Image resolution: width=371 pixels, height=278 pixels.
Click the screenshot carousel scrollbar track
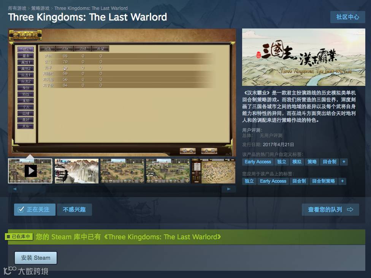(x=122, y=189)
